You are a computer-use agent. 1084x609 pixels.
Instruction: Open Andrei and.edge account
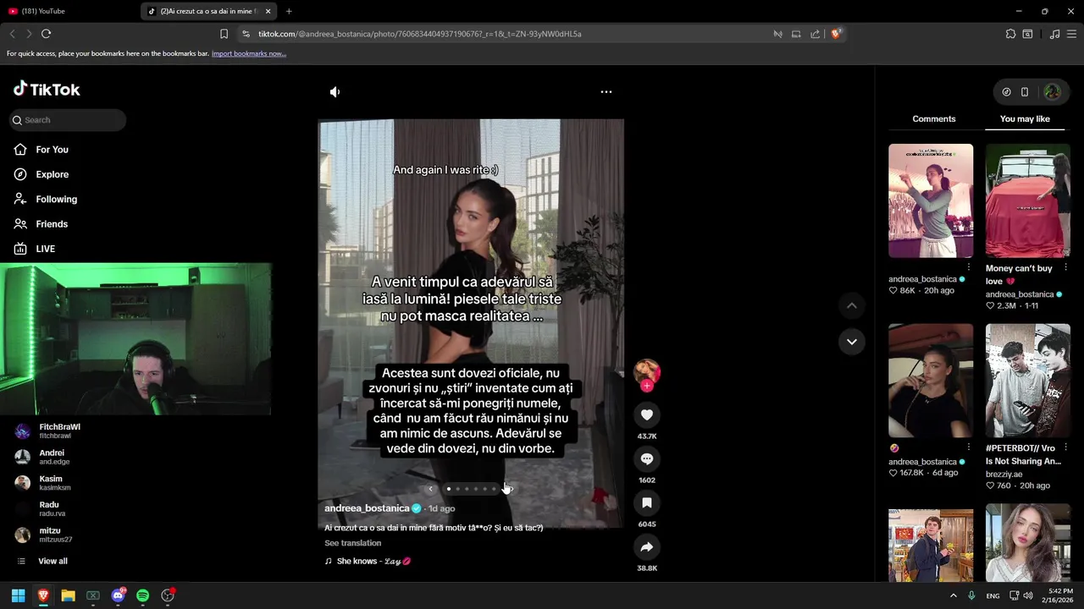pos(44,457)
